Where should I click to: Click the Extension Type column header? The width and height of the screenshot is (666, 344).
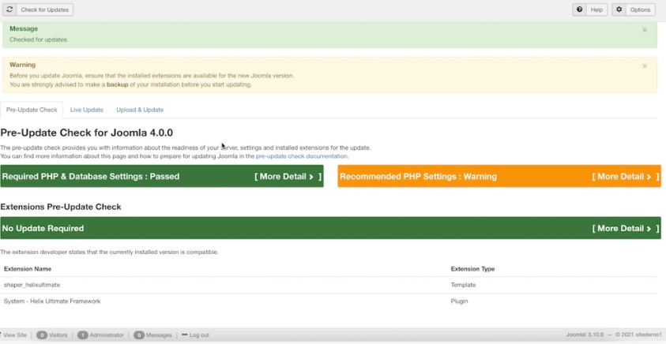[472, 269]
